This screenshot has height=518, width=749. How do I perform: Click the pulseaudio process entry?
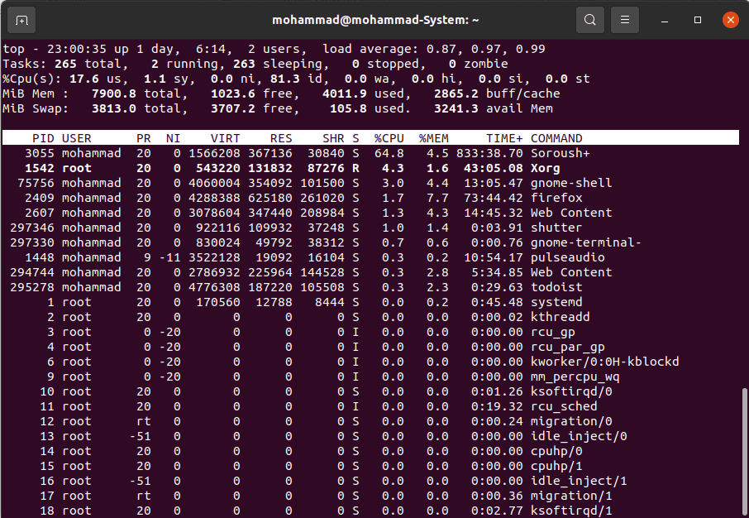[x=567, y=257]
